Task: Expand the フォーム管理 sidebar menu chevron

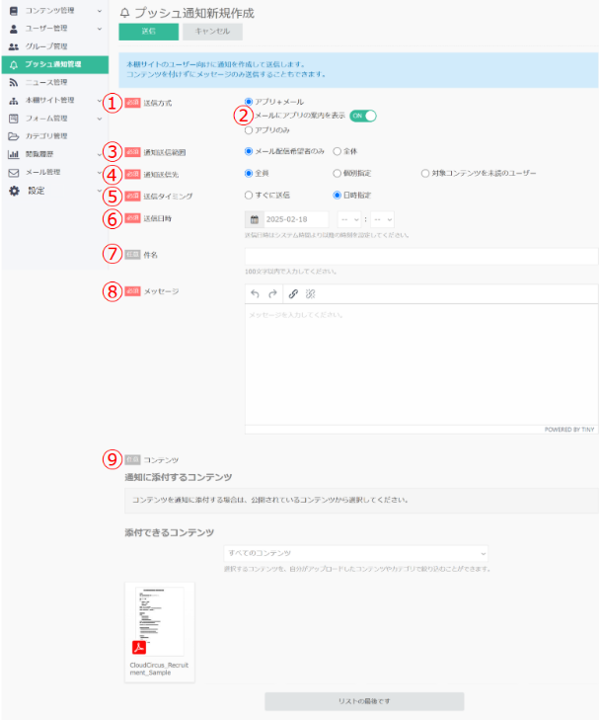Action: tap(100, 118)
